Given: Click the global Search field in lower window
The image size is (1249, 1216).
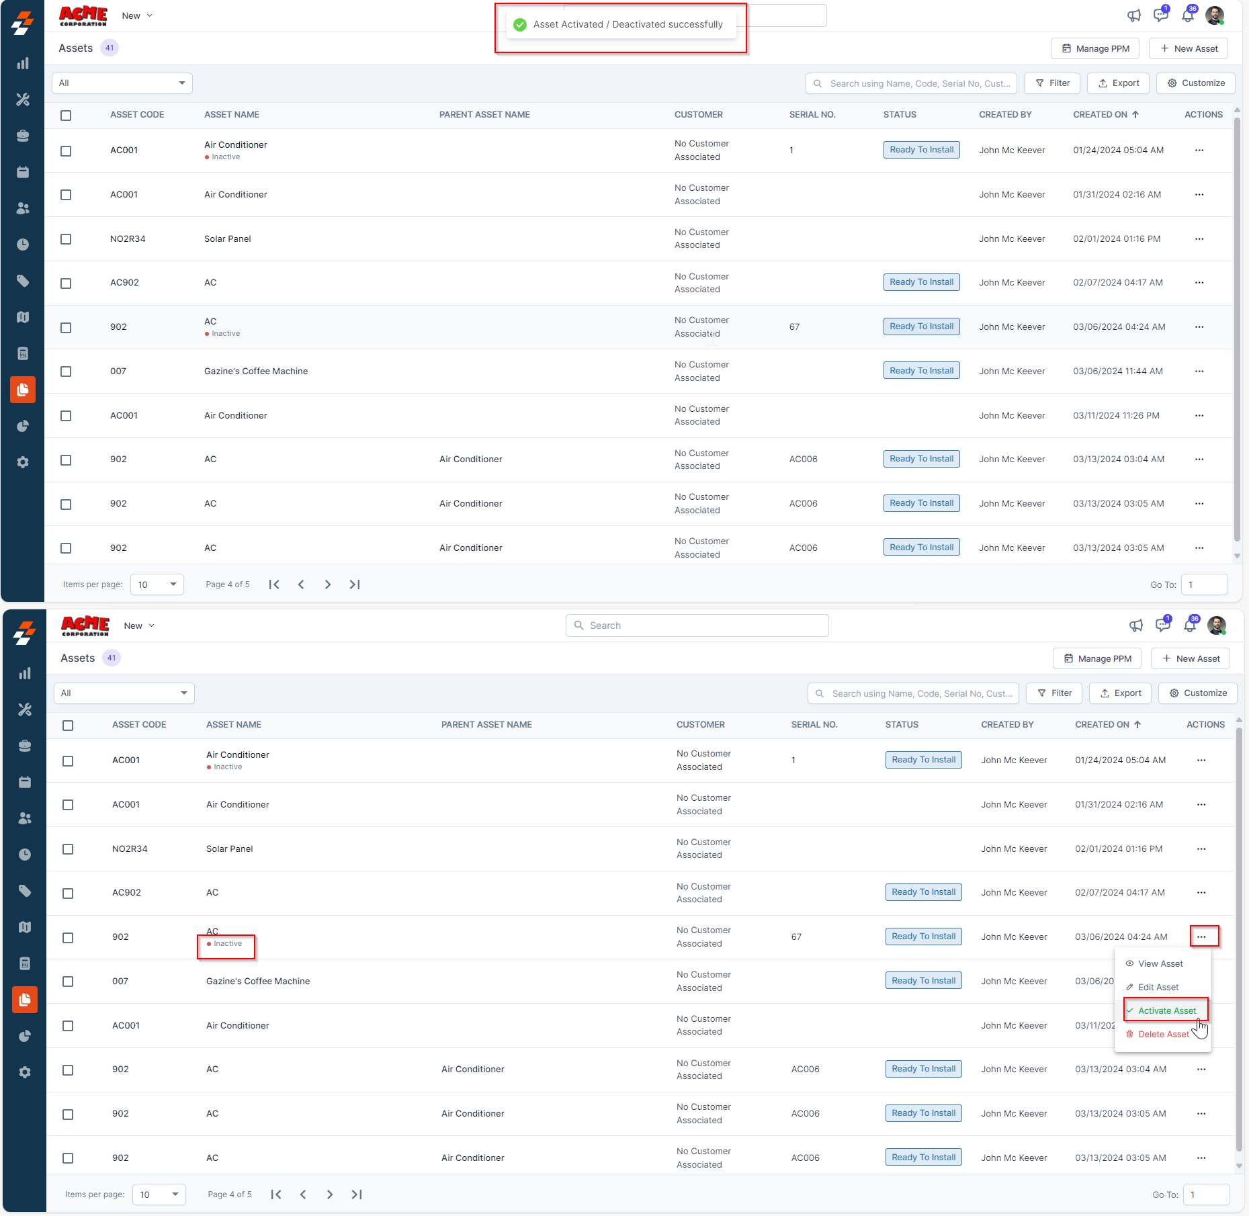Looking at the screenshot, I should (697, 625).
